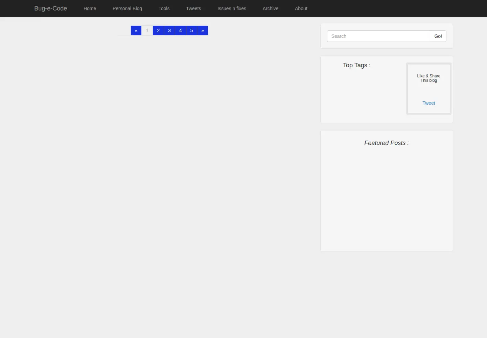This screenshot has height=338, width=487.
Task: Go to the Home nav item
Action: pyautogui.click(x=90, y=8)
